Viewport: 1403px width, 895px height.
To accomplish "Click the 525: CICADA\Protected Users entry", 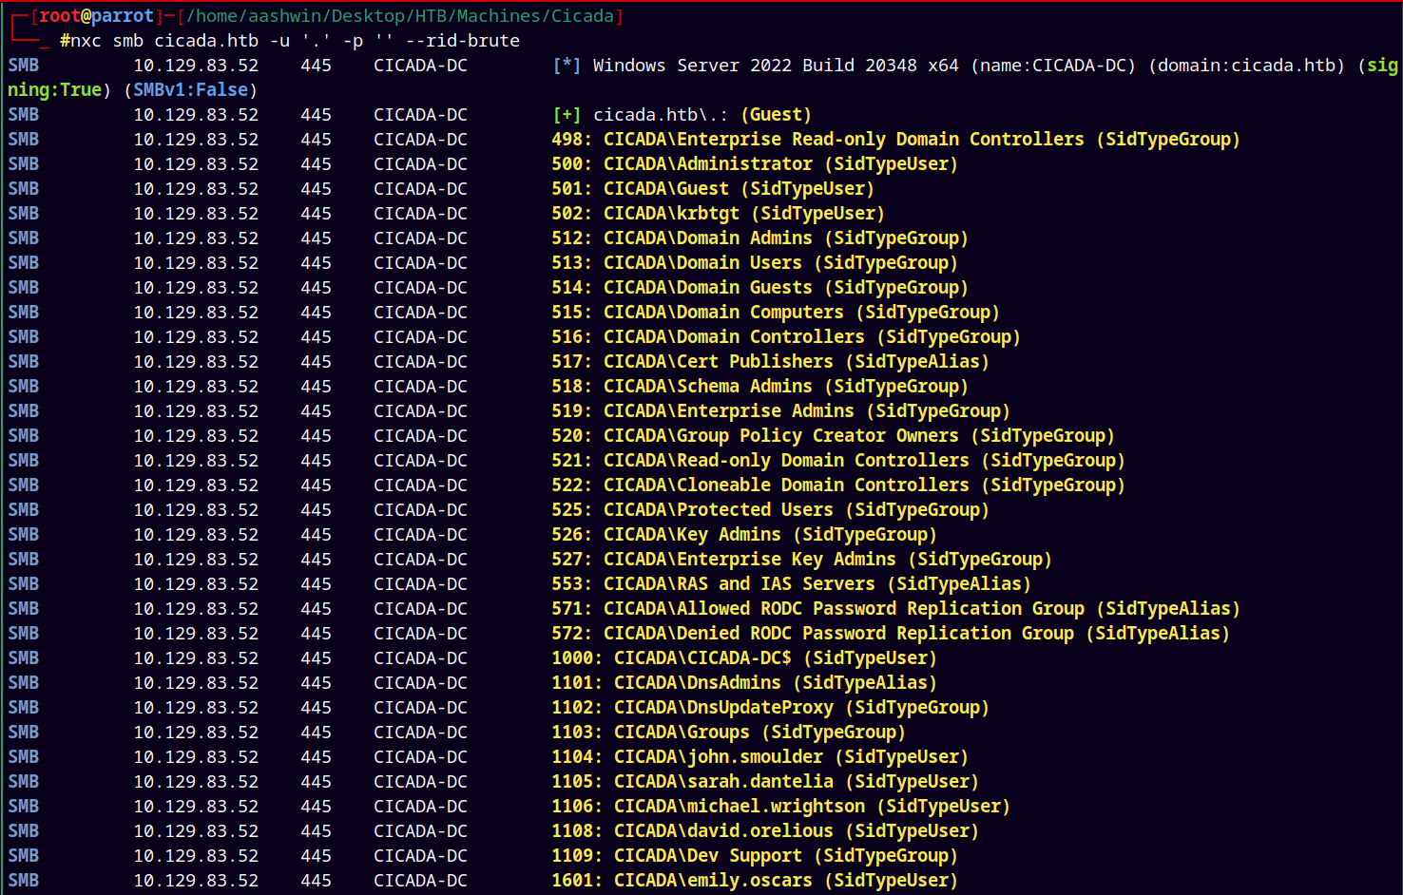I will tap(770, 510).
